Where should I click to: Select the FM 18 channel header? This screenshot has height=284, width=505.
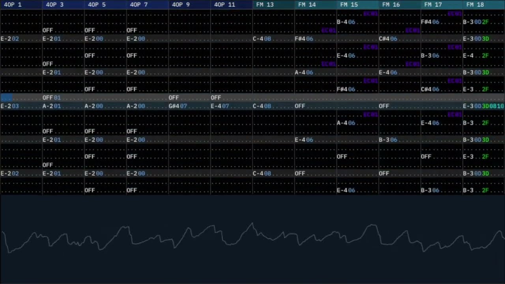click(484, 5)
